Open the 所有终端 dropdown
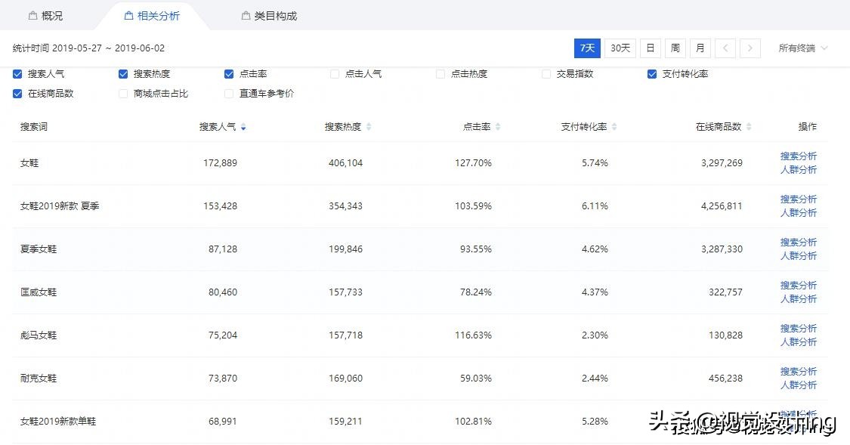Image resolution: width=850 pixels, height=445 pixels. [802, 48]
